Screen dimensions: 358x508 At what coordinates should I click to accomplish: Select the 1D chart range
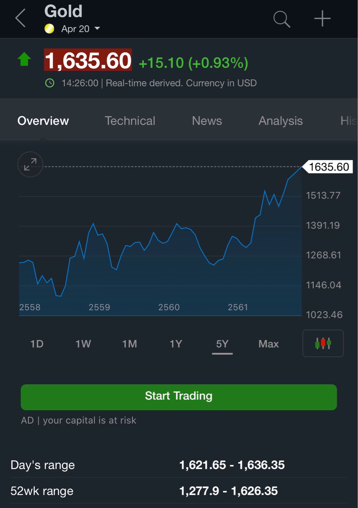(37, 344)
